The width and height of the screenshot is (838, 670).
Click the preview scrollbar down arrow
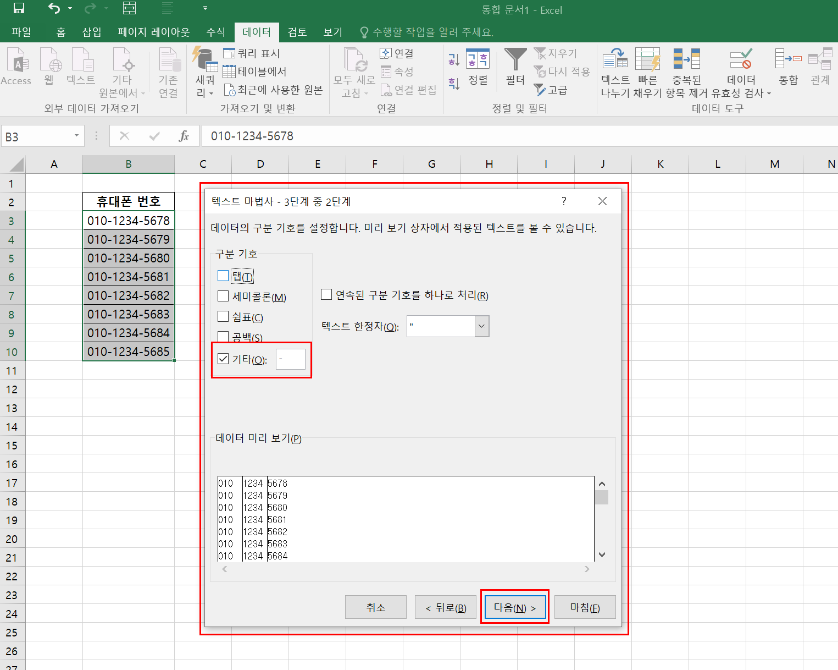coord(602,554)
